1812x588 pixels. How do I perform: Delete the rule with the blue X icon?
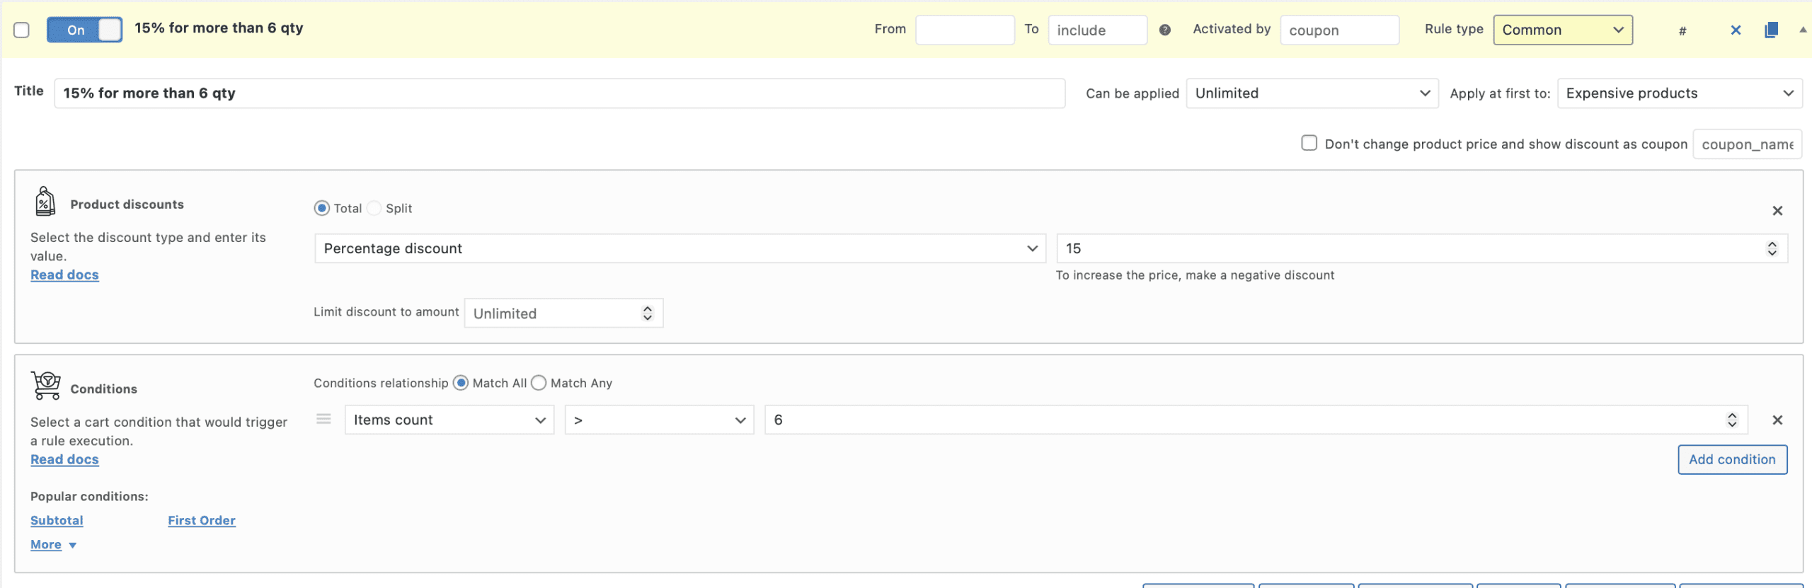pyautogui.click(x=1736, y=30)
